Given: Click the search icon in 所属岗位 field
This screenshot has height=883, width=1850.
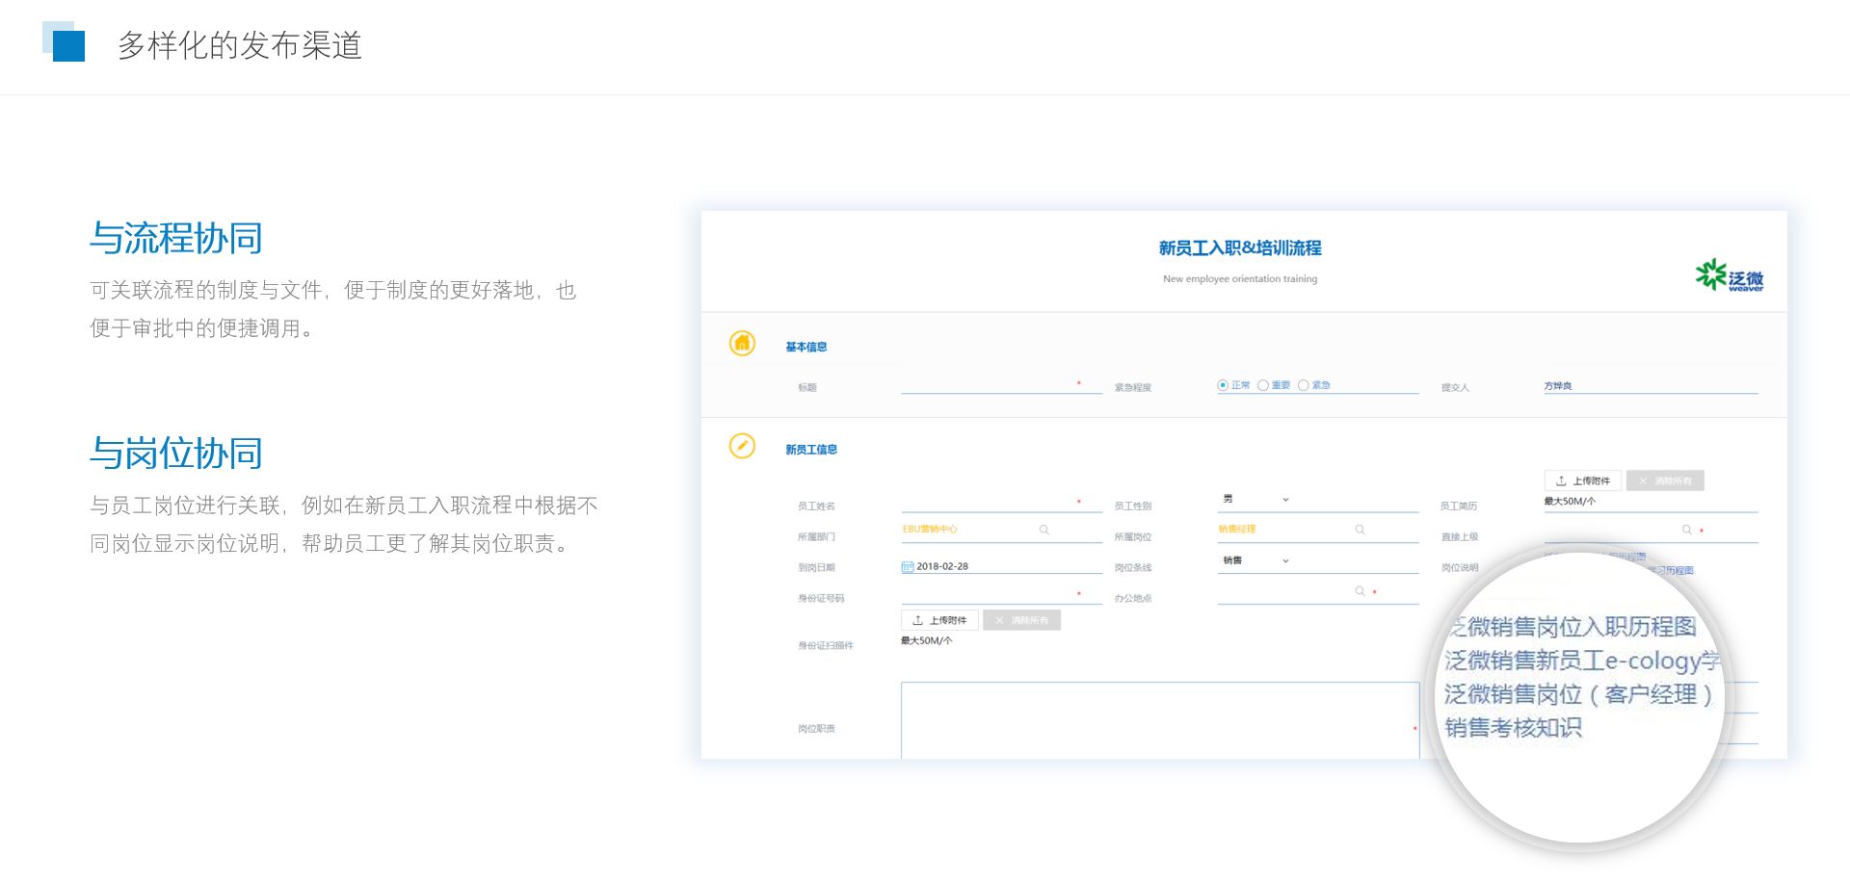Looking at the screenshot, I should pyautogui.click(x=1360, y=530).
